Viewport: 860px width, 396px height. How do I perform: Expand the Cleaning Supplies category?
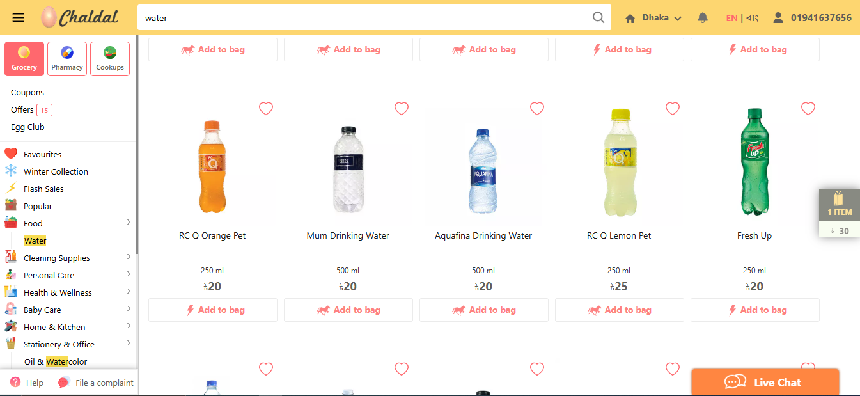click(x=129, y=257)
